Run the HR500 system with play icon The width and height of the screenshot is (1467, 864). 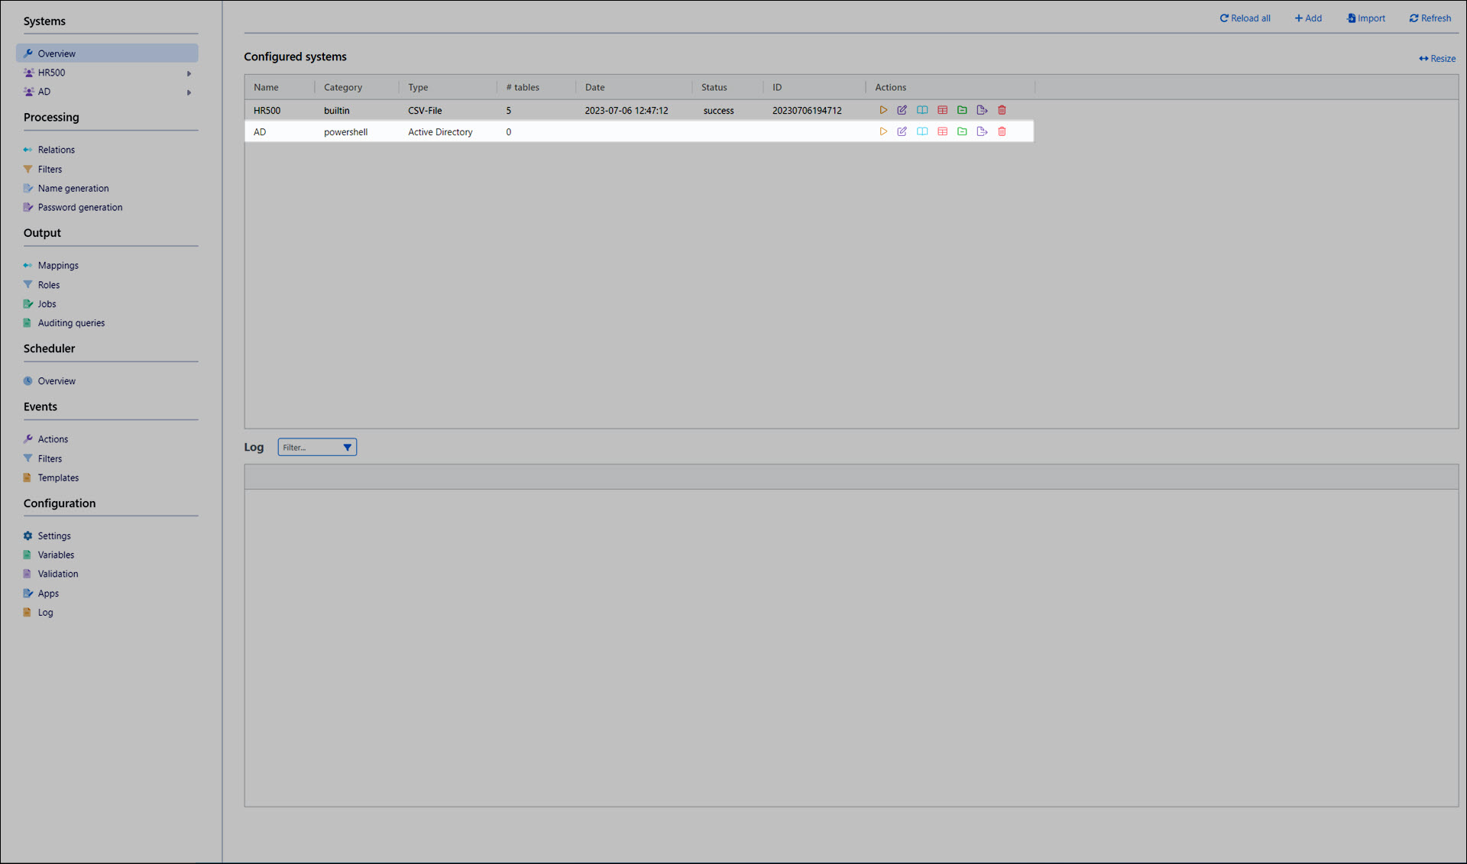click(882, 110)
